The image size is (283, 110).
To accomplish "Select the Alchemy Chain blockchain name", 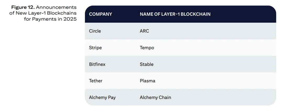I will (155, 97).
